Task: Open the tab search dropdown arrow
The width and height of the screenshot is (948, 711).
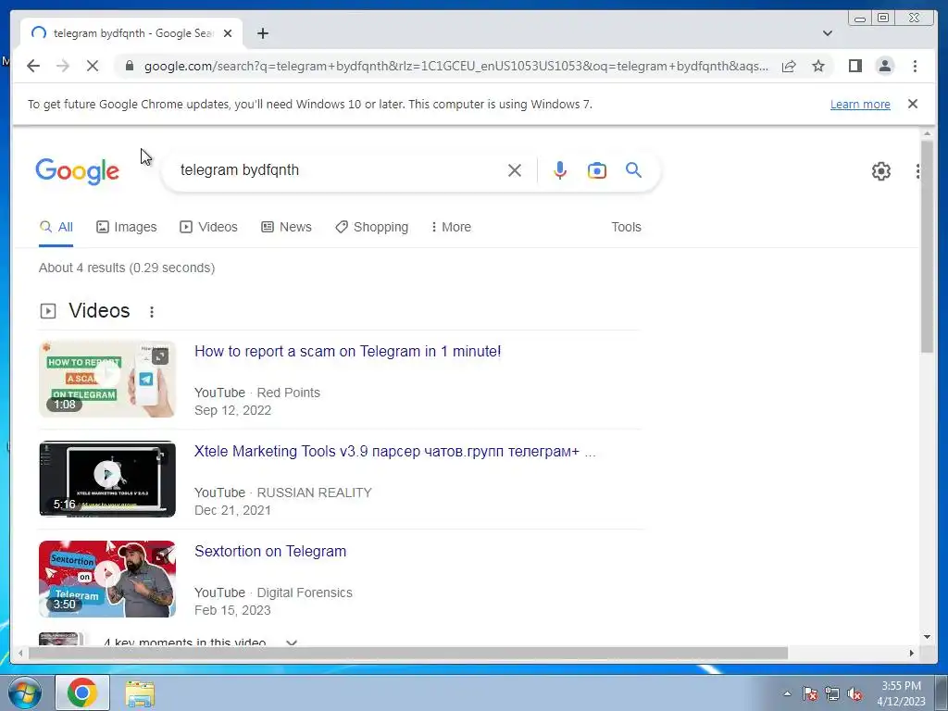Action: click(827, 33)
